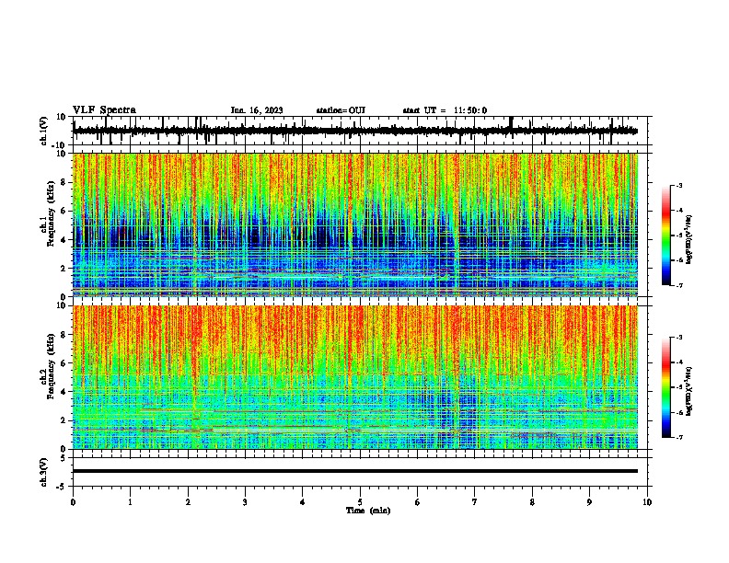729x563 pixels.
Task: Click the ch.1 "Frequency (kHz)" axis label
Action: tap(51, 214)
